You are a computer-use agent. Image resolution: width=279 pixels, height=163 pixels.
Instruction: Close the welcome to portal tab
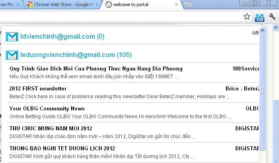[176, 4]
